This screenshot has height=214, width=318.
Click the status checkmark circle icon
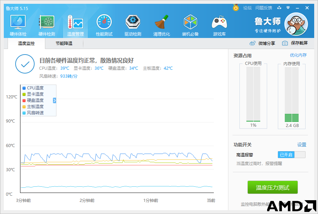[x=25, y=64]
